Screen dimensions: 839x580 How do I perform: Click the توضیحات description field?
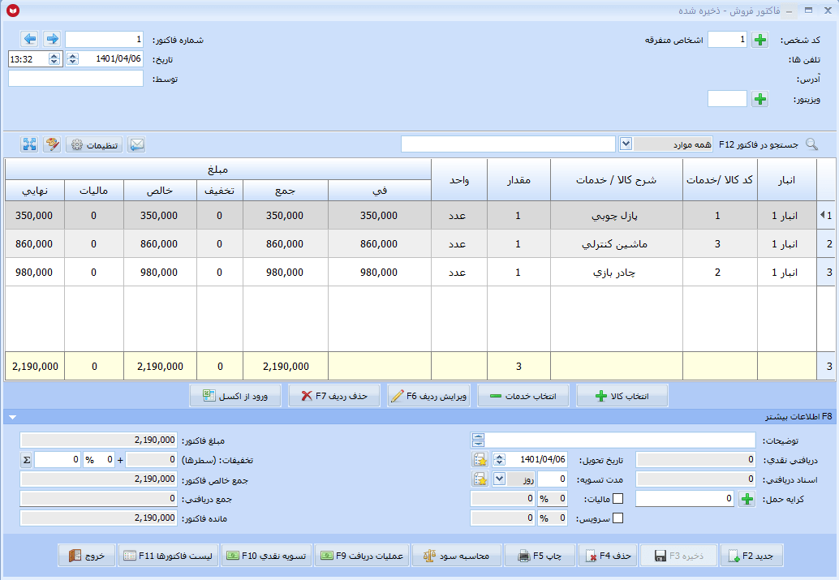621,440
